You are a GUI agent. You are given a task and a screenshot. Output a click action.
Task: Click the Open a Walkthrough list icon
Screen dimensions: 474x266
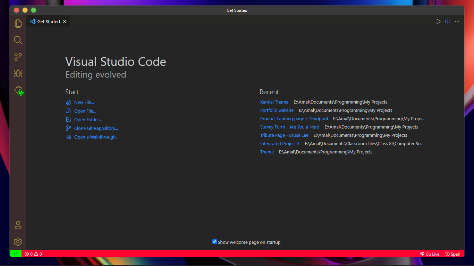(x=68, y=137)
